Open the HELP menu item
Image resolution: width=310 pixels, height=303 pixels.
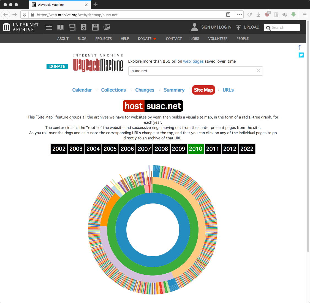125,38
